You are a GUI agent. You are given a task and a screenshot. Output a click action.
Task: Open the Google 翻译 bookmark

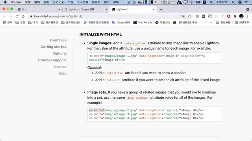point(121,23)
